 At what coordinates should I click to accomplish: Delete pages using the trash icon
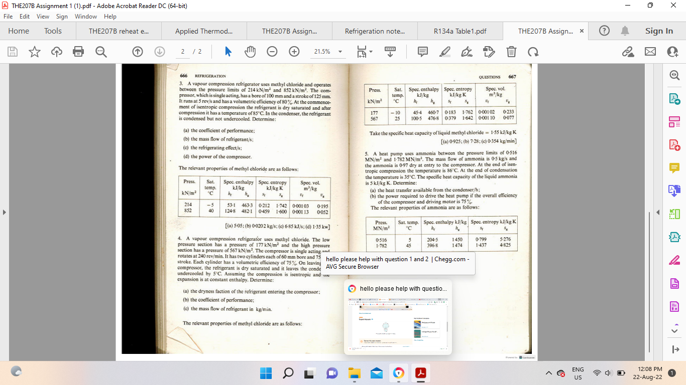point(511,51)
